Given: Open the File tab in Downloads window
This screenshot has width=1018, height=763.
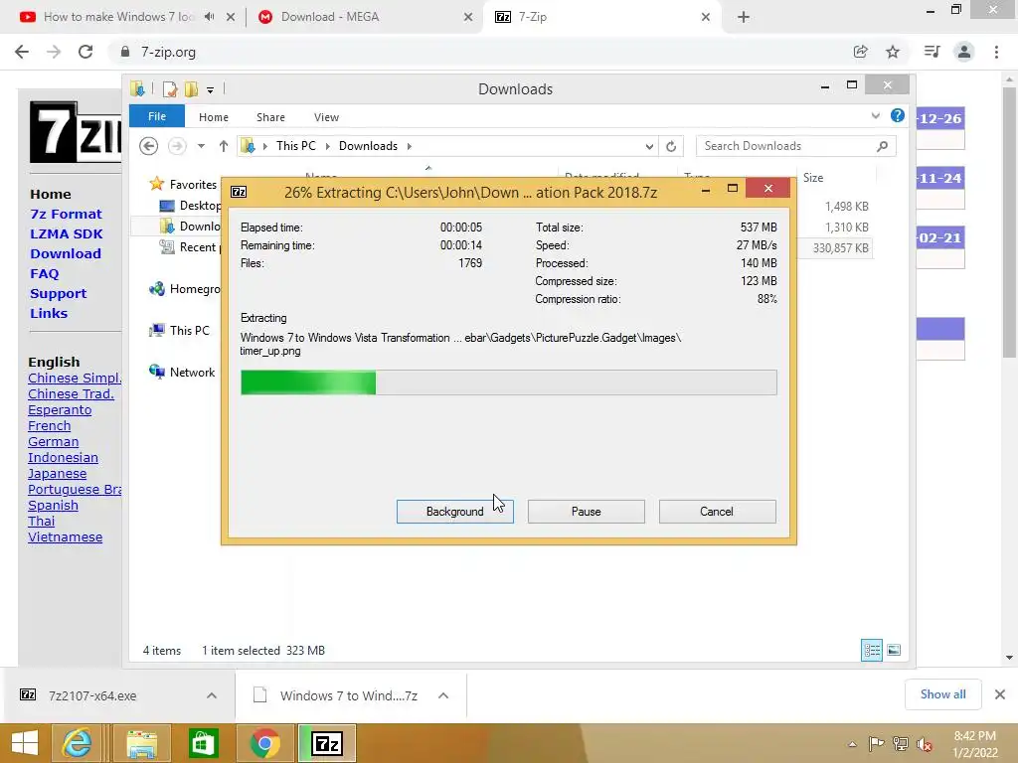Looking at the screenshot, I should tap(156, 117).
